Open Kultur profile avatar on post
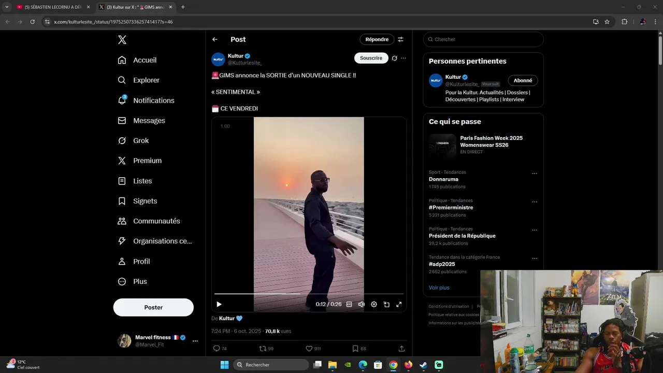663x373 pixels. 218,59
